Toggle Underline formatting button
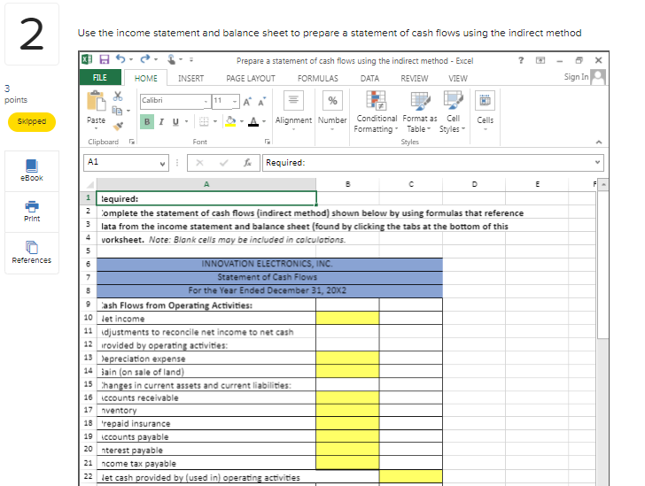The width and height of the screenshot is (645, 486). pos(175,121)
